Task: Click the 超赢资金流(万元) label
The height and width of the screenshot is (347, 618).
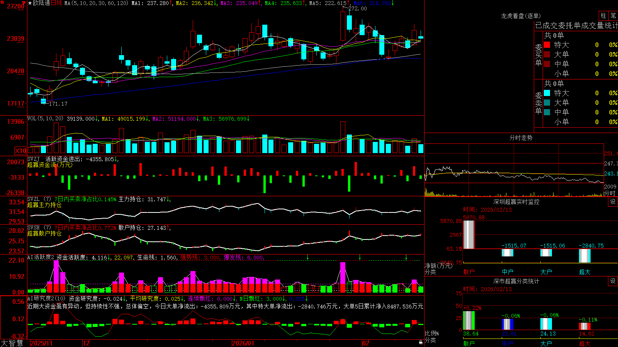Action: [50, 165]
